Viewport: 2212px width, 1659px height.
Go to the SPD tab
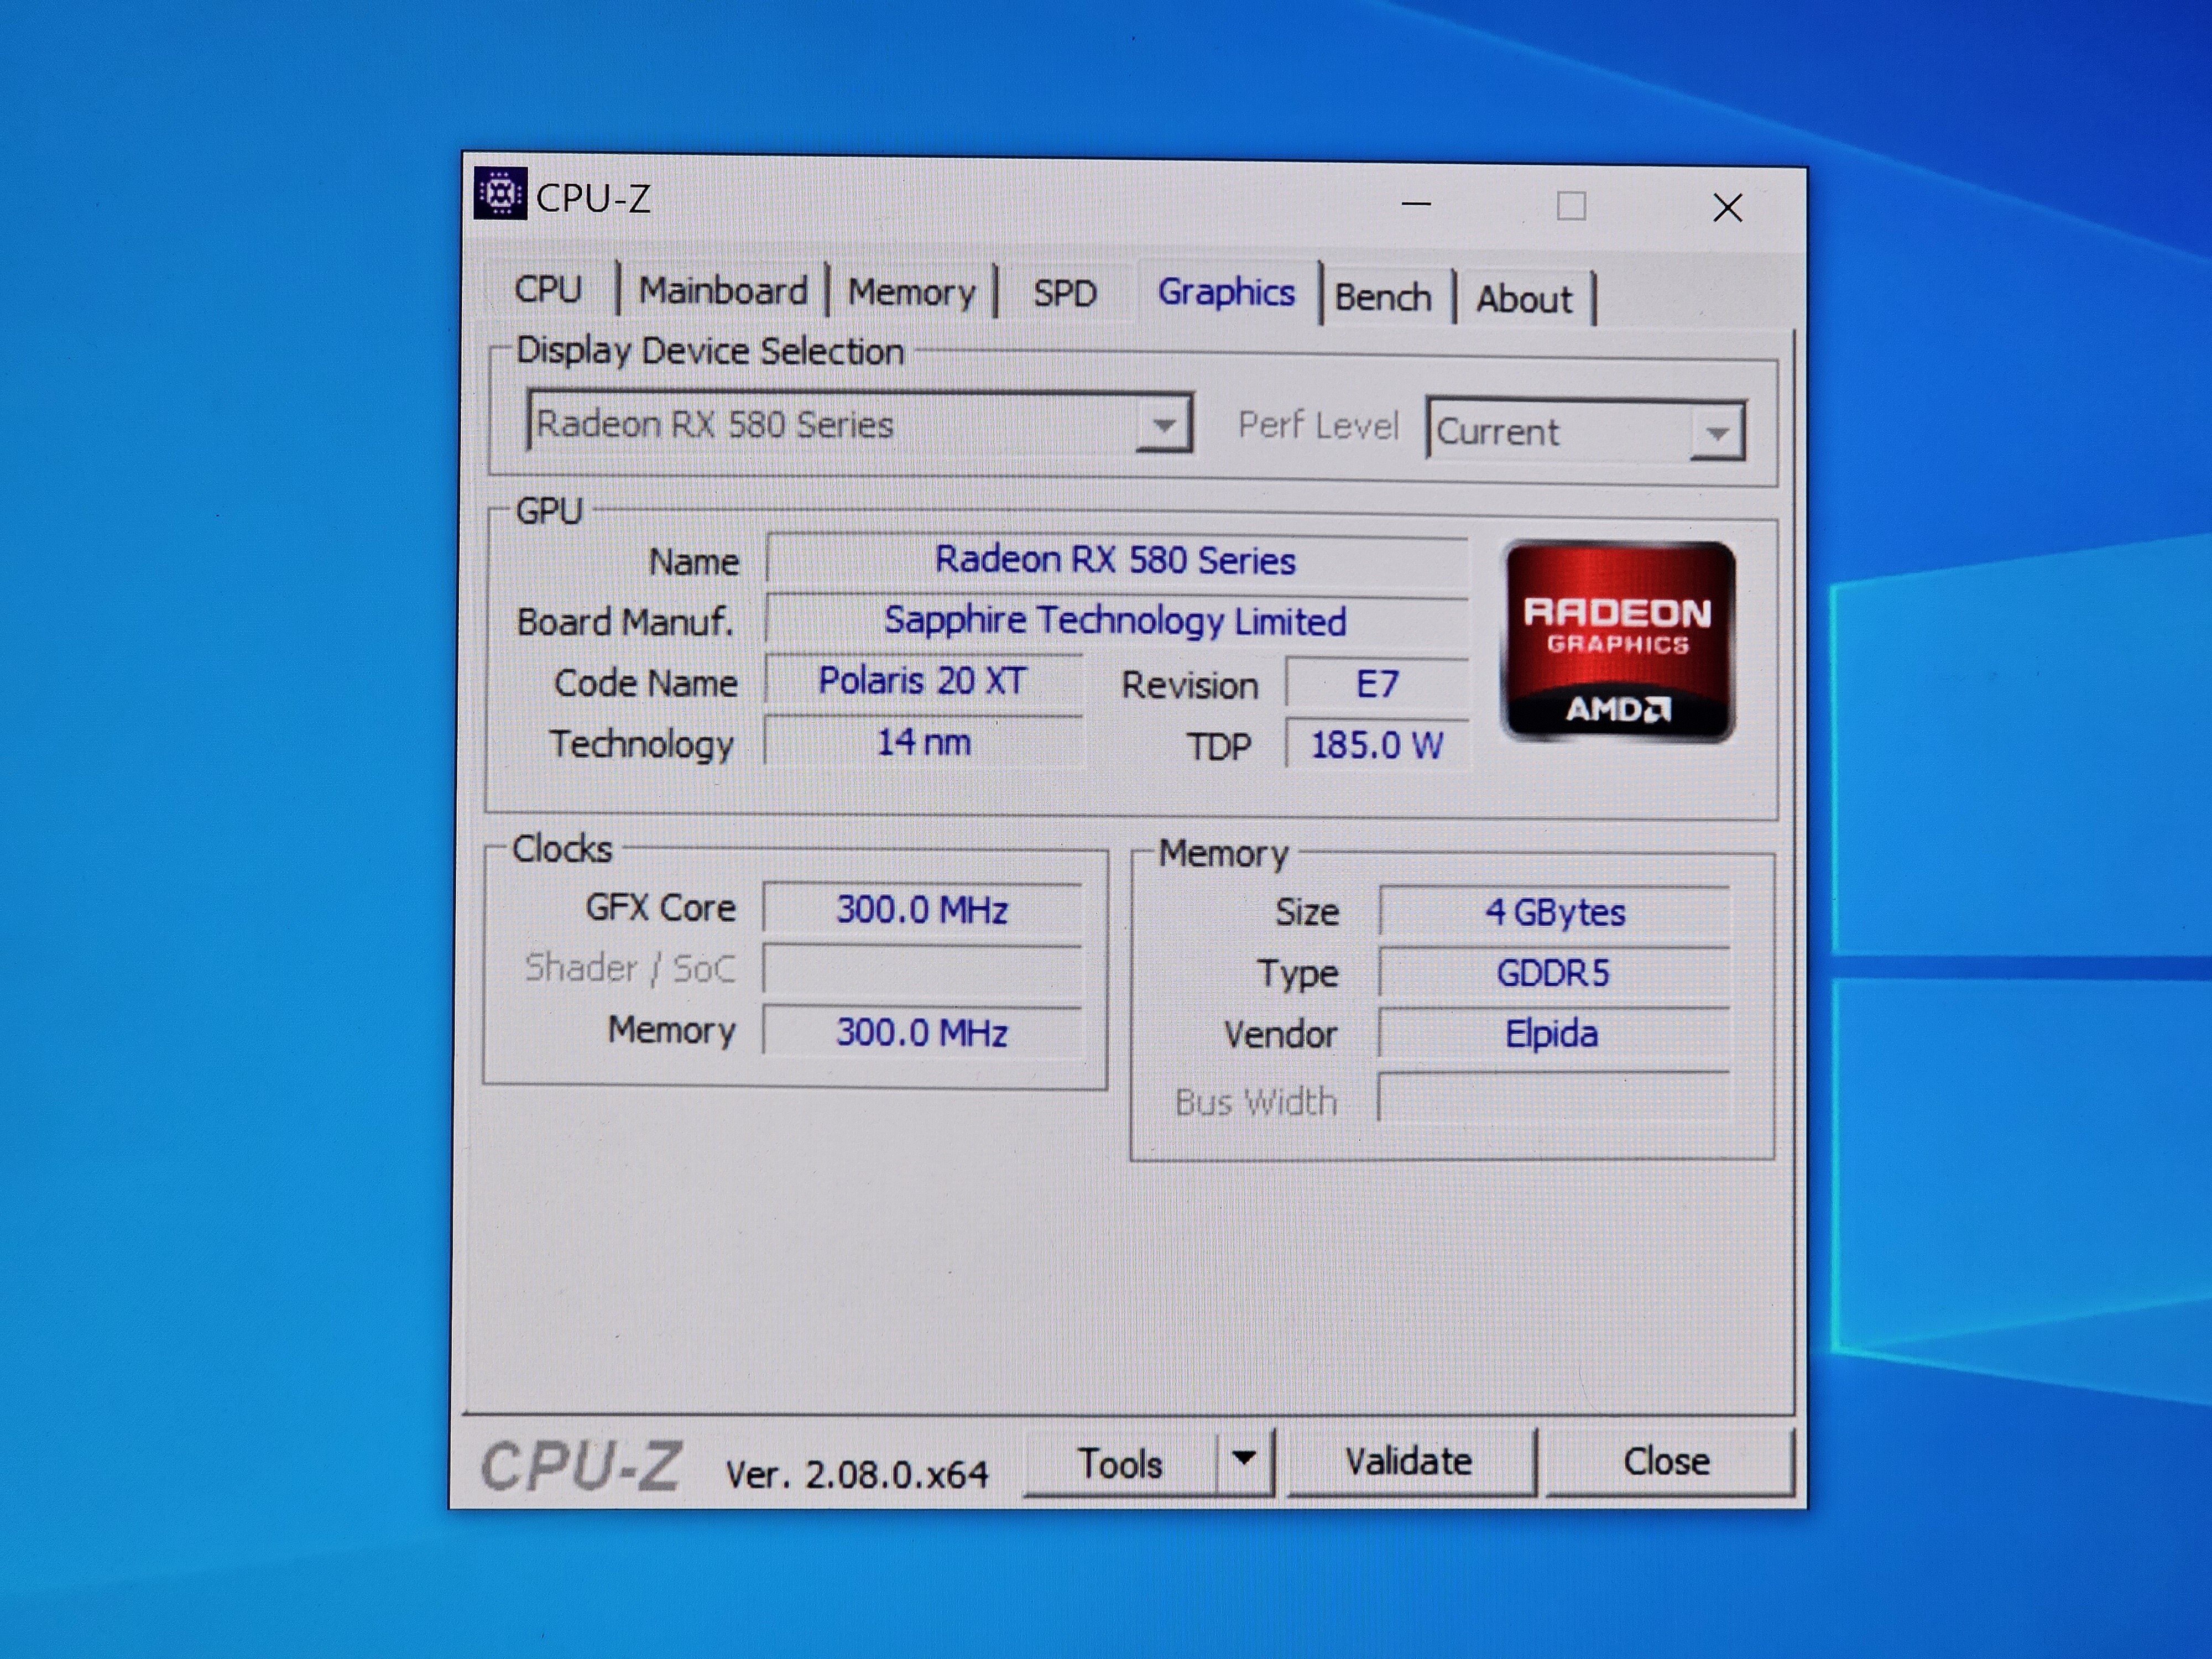(x=1065, y=294)
